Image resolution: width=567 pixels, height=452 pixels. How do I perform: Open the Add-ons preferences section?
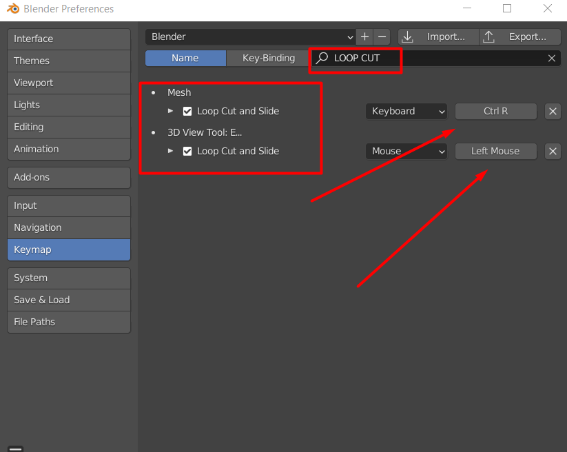(69, 178)
